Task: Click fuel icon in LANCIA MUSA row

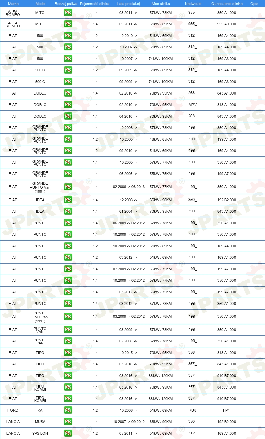Action: coord(68,422)
